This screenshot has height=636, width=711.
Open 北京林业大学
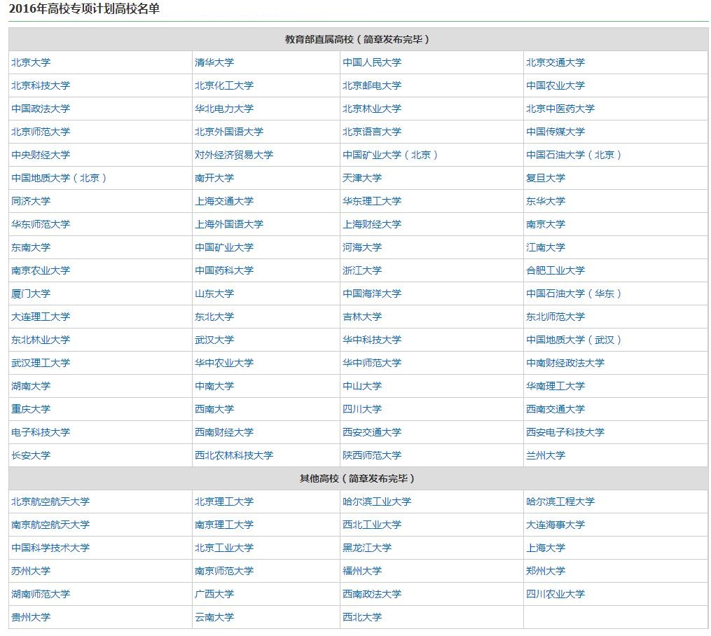click(x=372, y=109)
